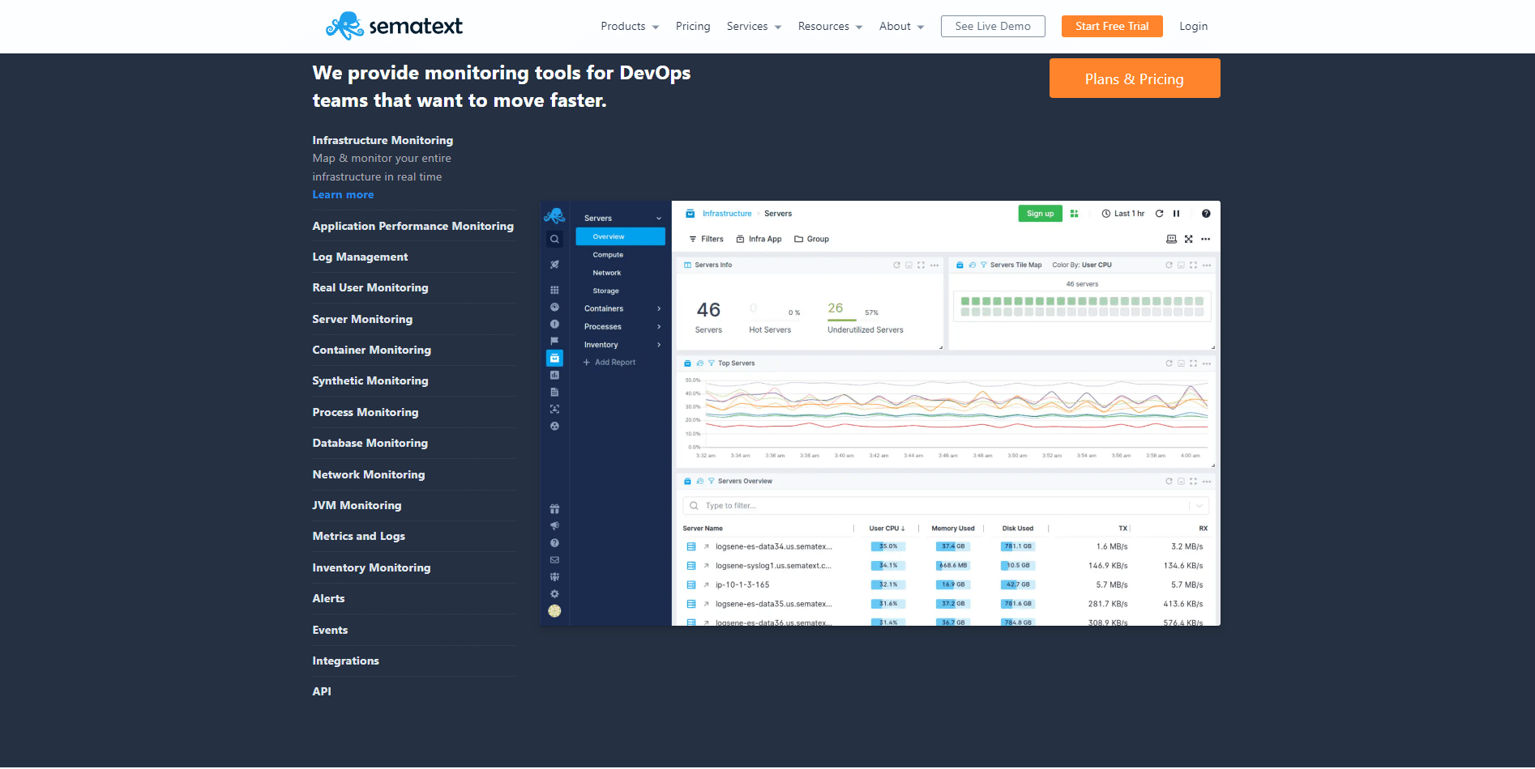The image size is (1535, 769).
Task: Open external link arrow for ip-10-1-3-165
Action: 706,584
